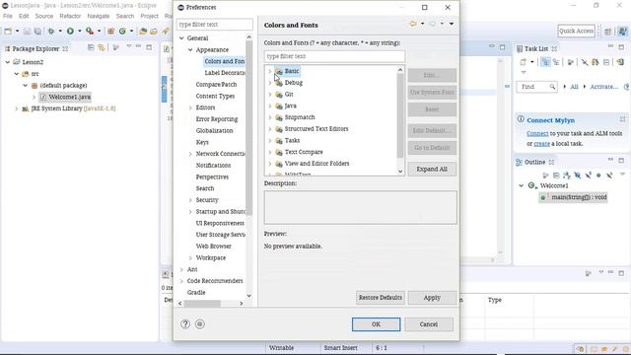Open the Navigate menu
This screenshot has width=631, height=355.
point(99,16)
